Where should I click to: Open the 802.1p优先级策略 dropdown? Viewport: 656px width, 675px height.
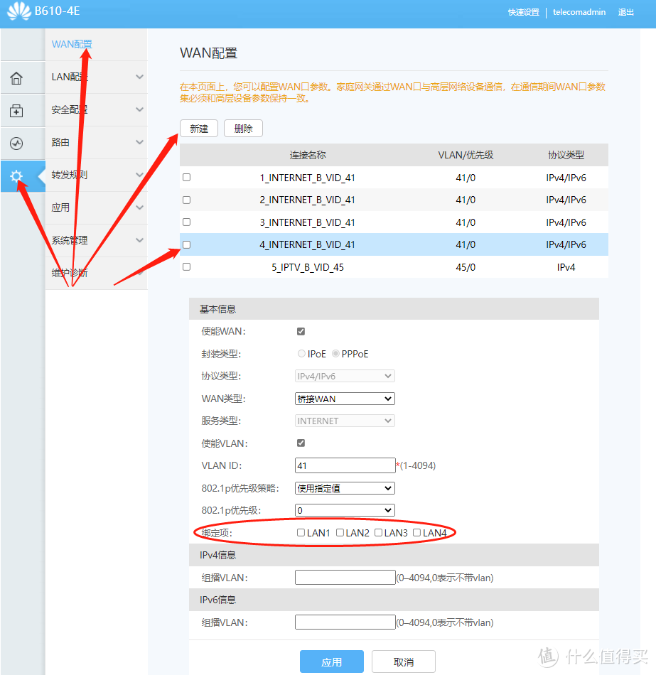click(x=345, y=488)
